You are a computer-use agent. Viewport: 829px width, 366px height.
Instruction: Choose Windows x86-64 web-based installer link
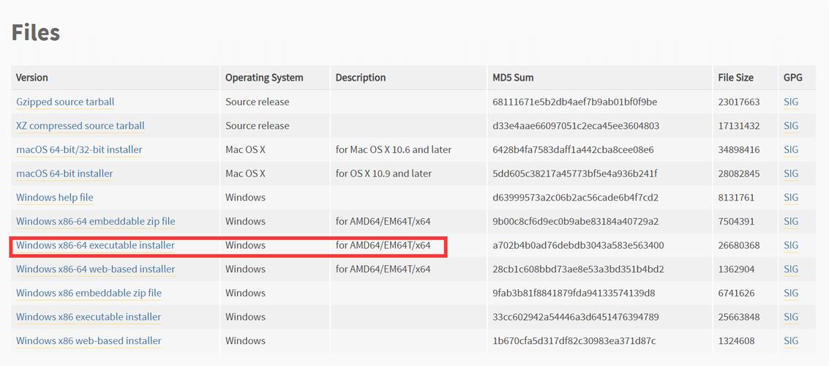pos(96,269)
